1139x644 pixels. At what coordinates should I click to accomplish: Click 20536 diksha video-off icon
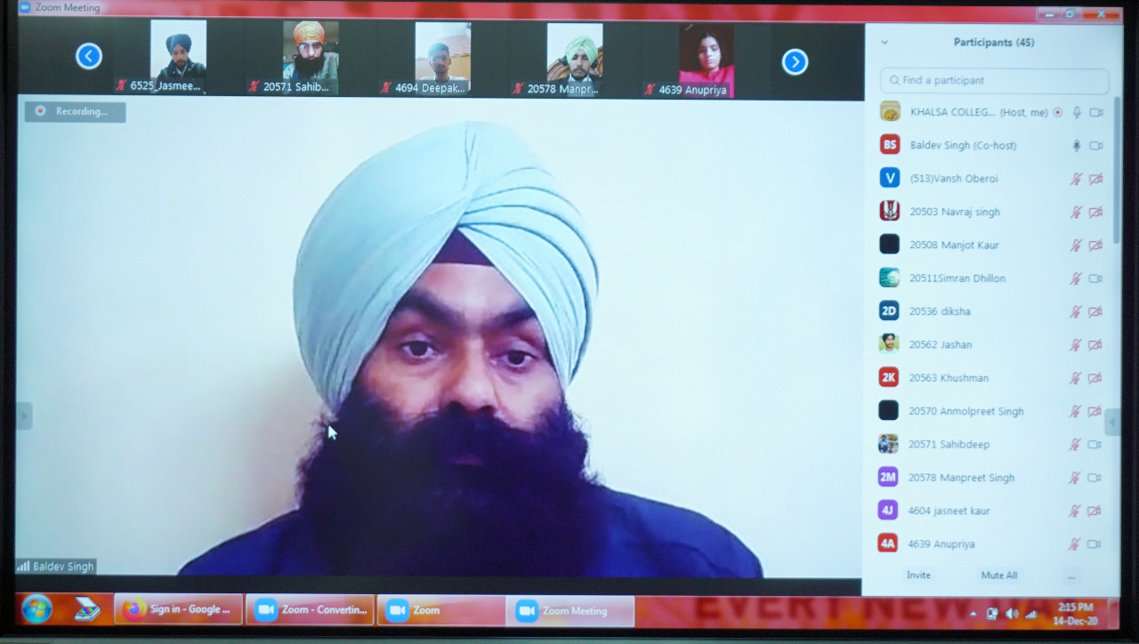click(1096, 311)
